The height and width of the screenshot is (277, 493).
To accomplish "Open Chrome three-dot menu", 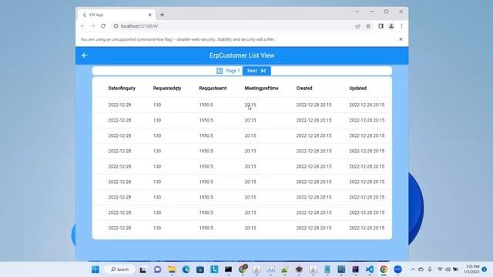I will (x=401, y=26).
